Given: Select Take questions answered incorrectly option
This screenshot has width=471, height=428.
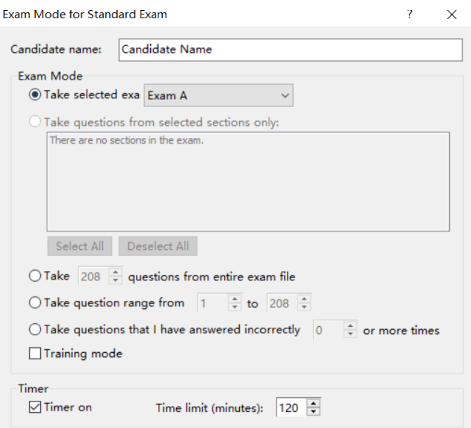Looking at the screenshot, I should point(36,330).
